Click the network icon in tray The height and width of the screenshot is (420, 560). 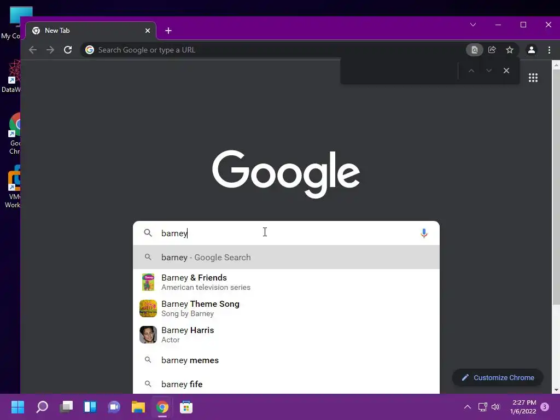point(482,407)
